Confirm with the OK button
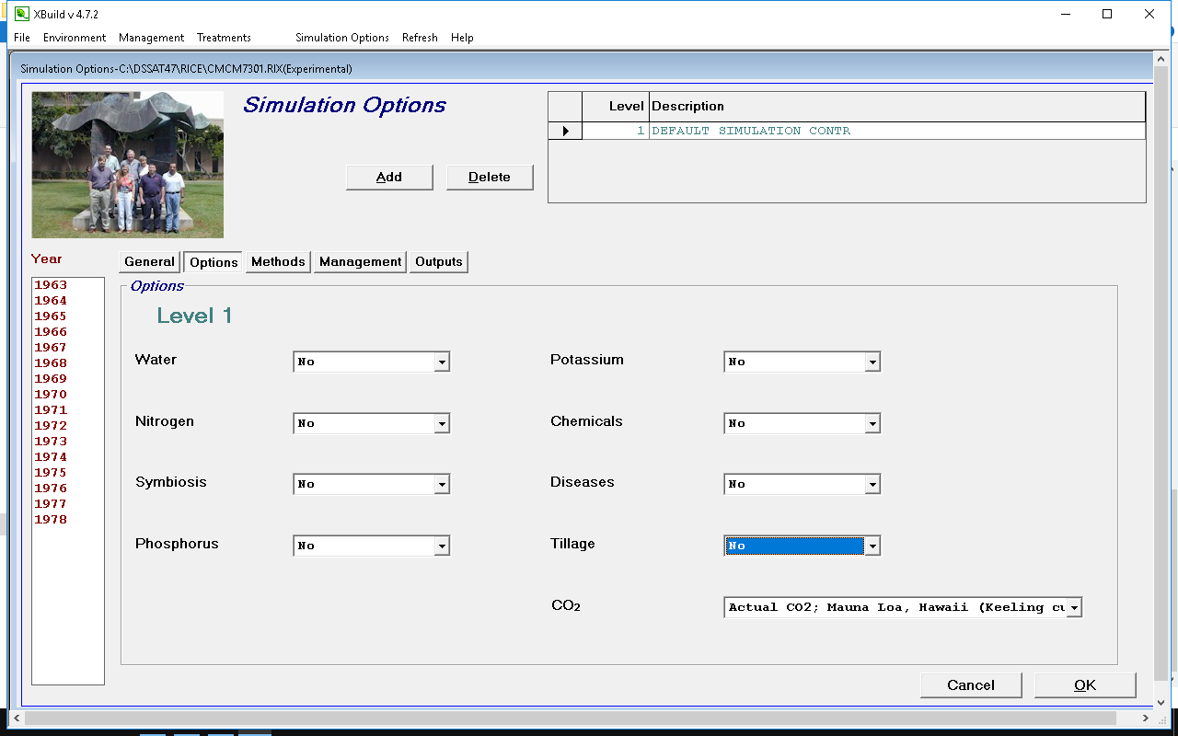 click(1085, 685)
